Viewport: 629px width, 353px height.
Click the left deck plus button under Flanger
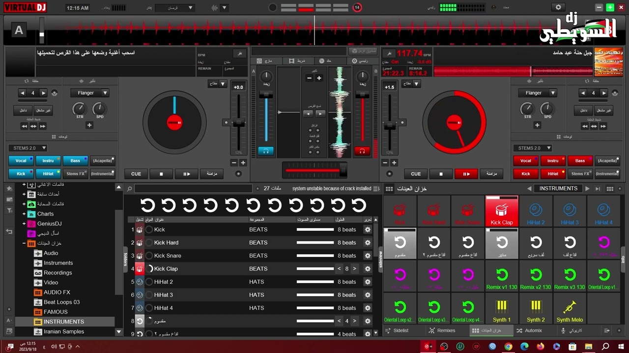(89, 125)
